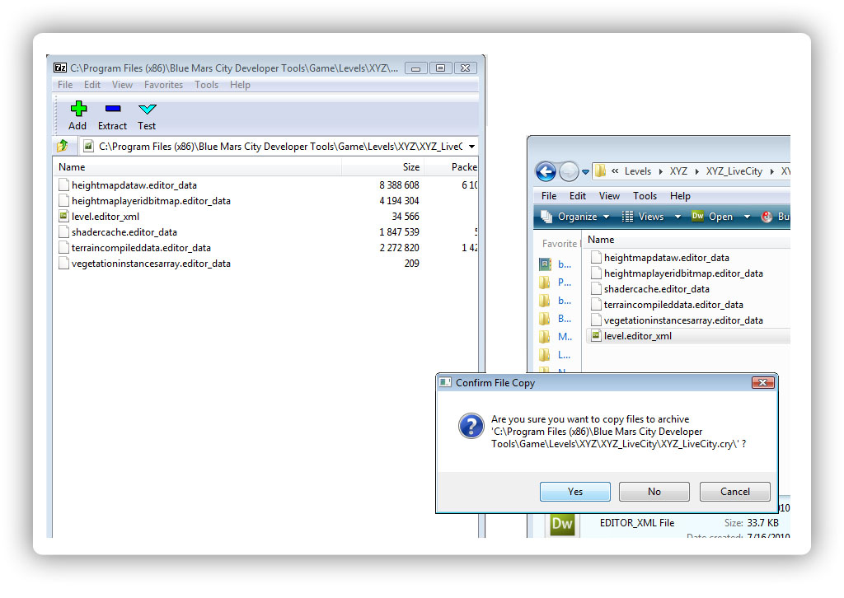The width and height of the screenshot is (844, 598).
Task: Click Name column header in Explorer
Action: click(x=688, y=240)
